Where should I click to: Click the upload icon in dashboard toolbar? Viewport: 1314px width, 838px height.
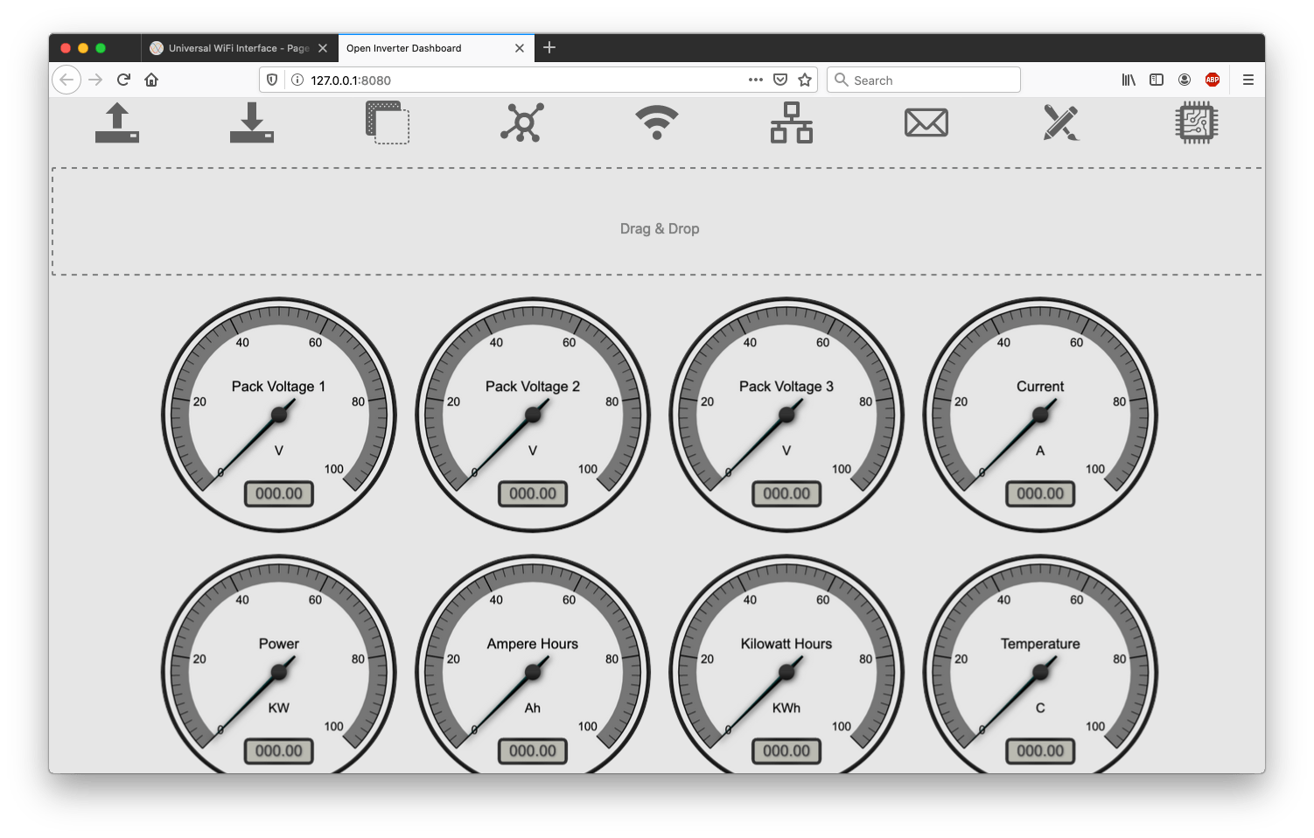pyautogui.click(x=117, y=122)
